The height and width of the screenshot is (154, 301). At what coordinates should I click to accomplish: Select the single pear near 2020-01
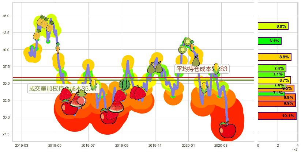tap(196, 61)
